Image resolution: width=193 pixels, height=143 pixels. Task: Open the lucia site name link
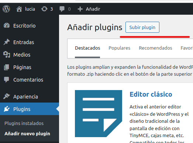[x=30, y=9]
